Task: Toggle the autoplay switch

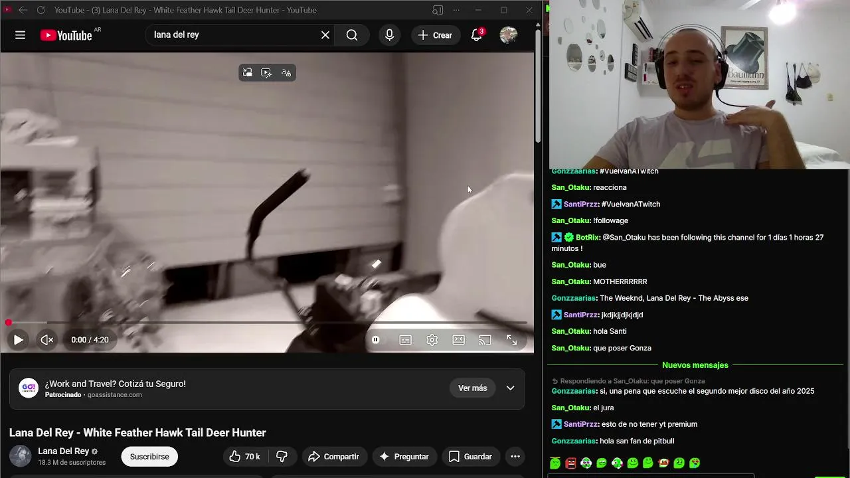Action: pos(376,340)
